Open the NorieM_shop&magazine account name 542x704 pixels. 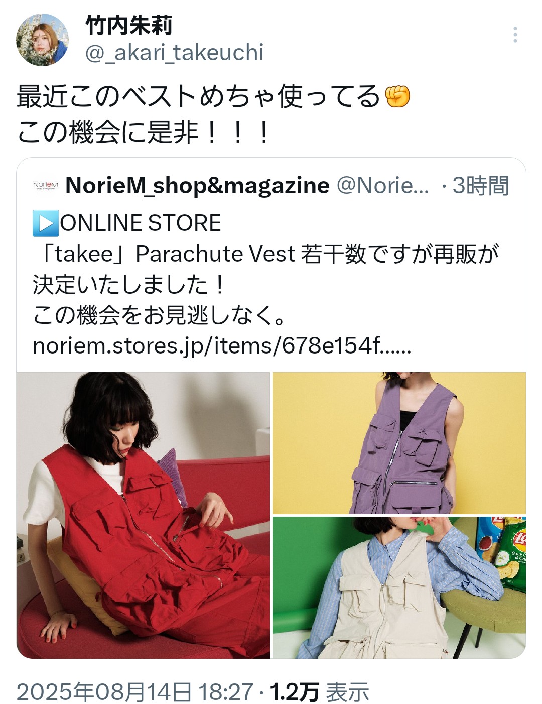click(x=197, y=185)
